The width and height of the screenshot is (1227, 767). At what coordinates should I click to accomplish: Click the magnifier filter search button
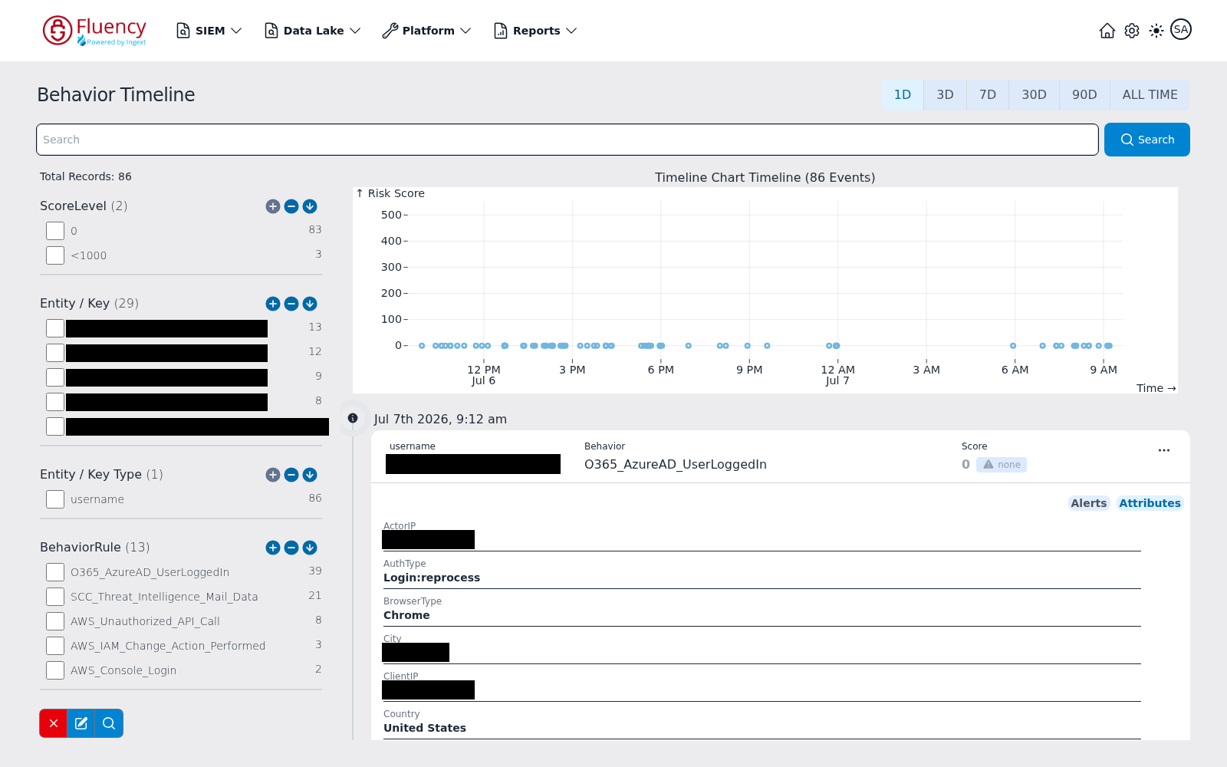coord(109,723)
